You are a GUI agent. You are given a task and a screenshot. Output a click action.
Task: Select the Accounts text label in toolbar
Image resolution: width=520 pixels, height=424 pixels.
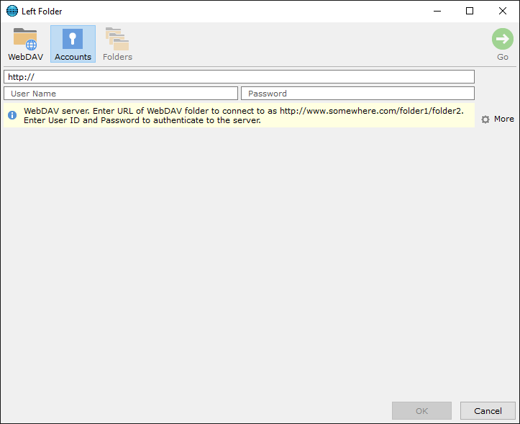73,57
